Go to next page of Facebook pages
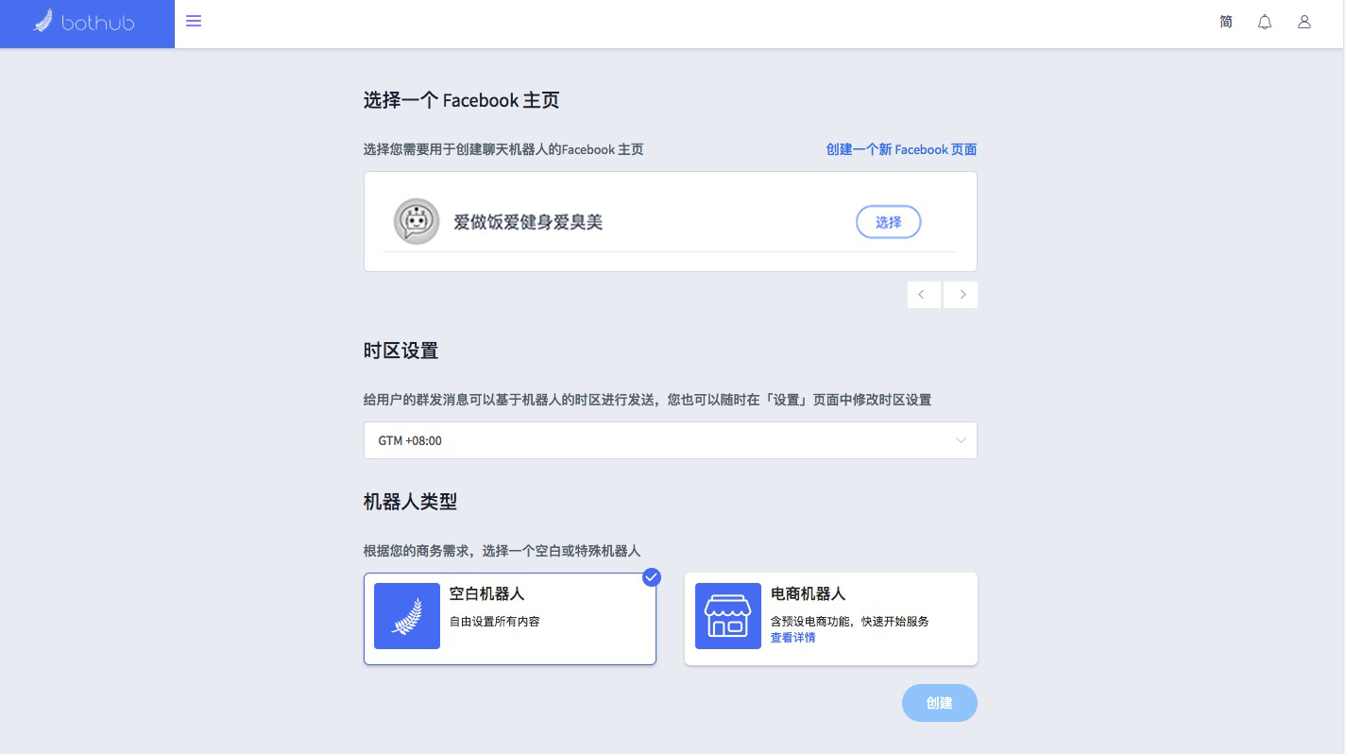 (x=961, y=295)
